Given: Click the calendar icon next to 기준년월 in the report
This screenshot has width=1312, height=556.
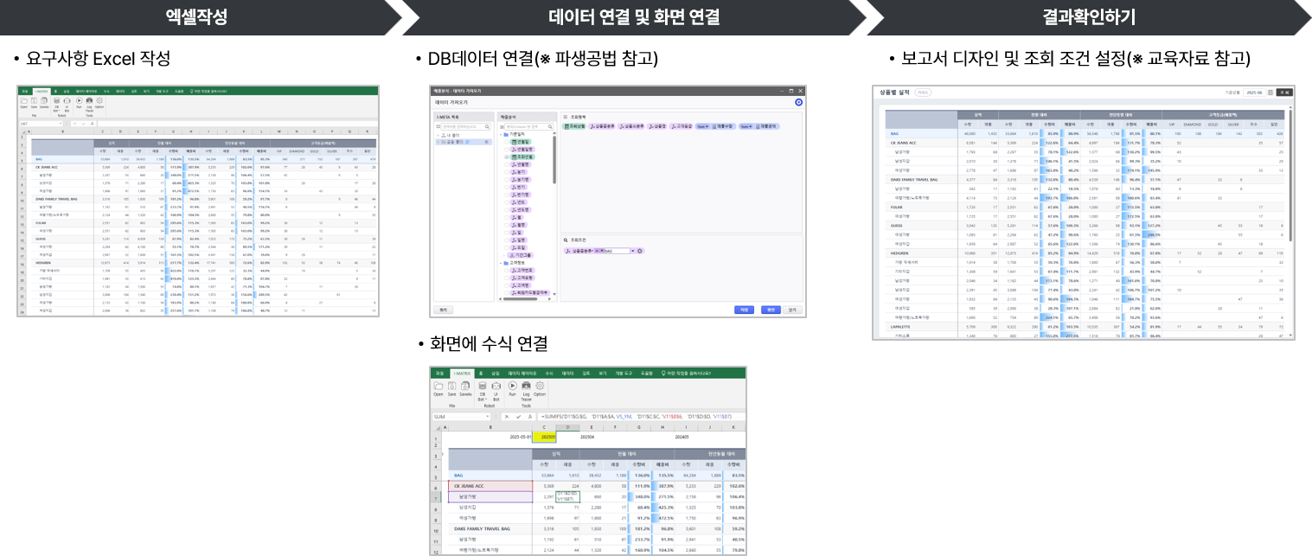Looking at the screenshot, I should click(x=1270, y=92).
